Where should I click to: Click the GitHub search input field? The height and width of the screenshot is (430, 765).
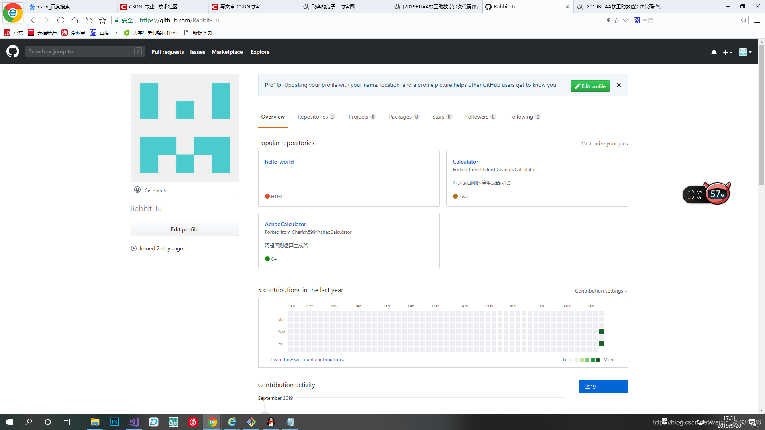tap(80, 51)
